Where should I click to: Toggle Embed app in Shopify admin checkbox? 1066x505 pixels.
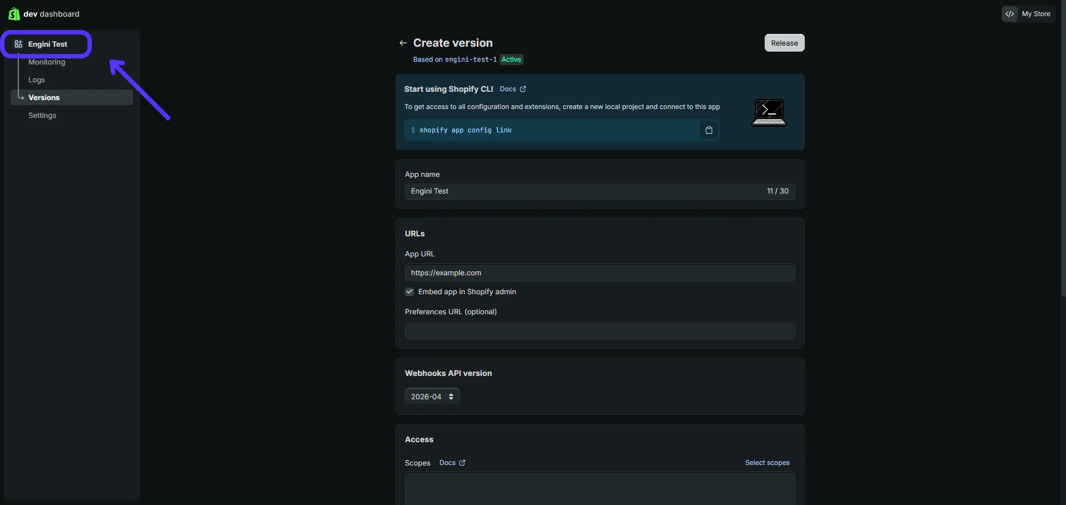tap(409, 291)
